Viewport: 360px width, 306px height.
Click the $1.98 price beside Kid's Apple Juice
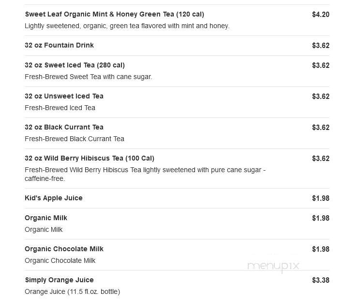[320, 198]
